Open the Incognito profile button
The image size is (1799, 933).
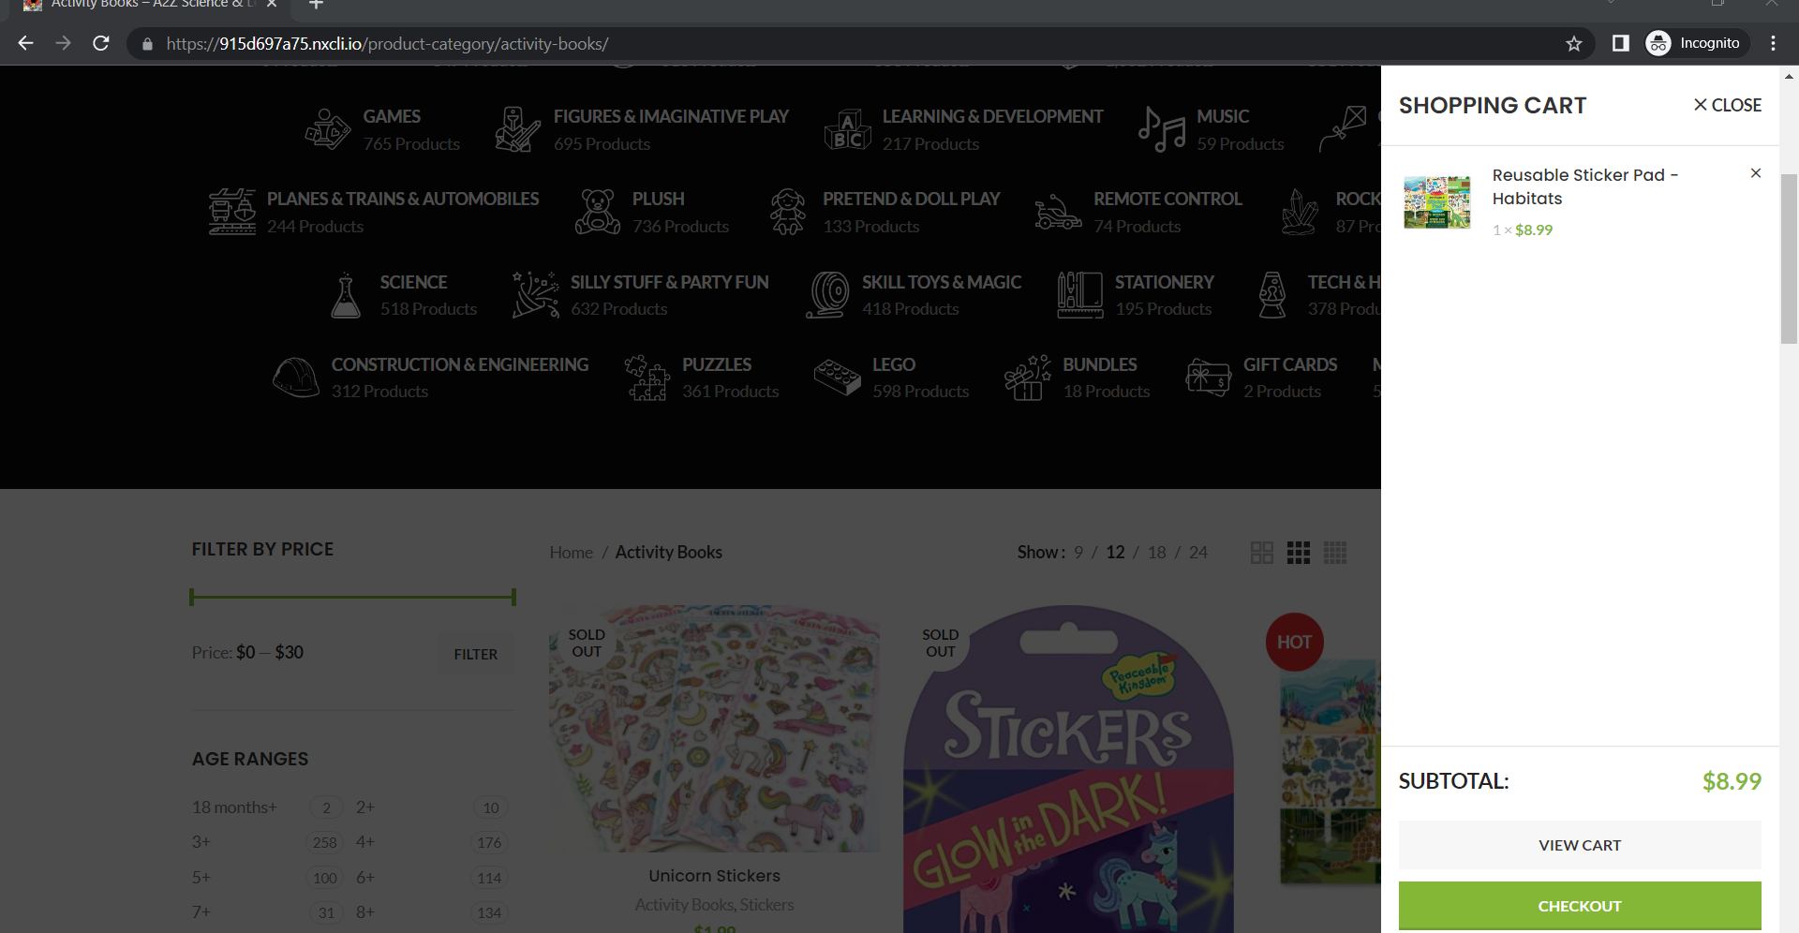tap(1697, 43)
